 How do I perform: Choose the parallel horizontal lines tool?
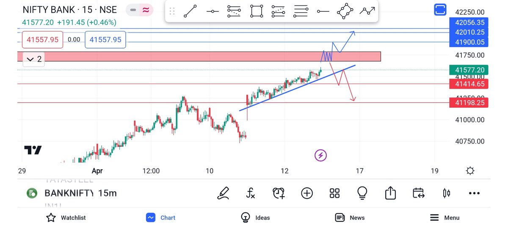pyautogui.click(x=301, y=11)
